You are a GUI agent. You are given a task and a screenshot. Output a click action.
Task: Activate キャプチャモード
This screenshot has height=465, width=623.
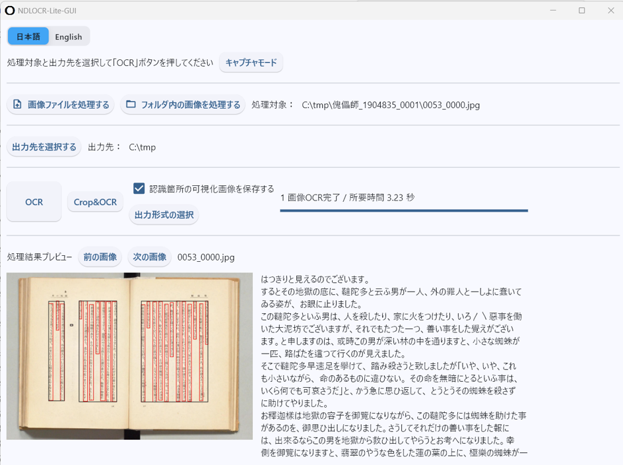(251, 63)
